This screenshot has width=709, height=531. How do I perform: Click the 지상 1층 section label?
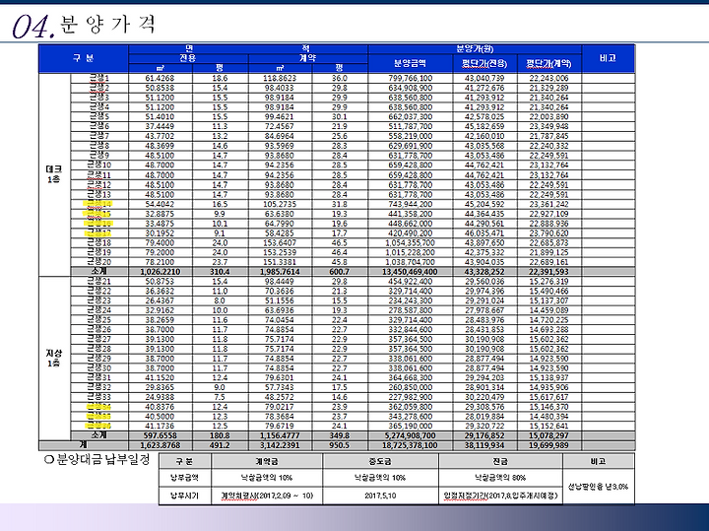(x=54, y=358)
